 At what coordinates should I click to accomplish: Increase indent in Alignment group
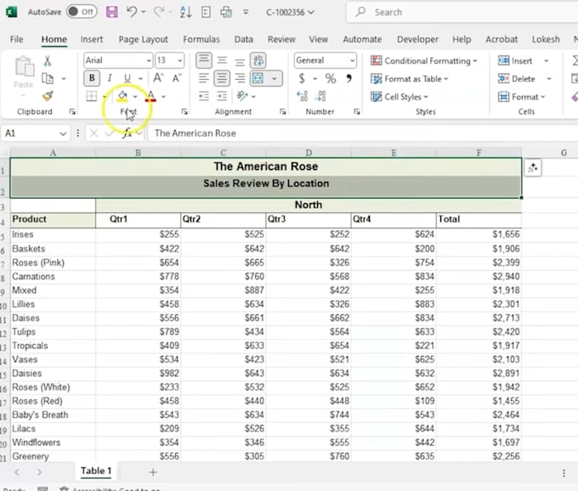click(x=222, y=96)
